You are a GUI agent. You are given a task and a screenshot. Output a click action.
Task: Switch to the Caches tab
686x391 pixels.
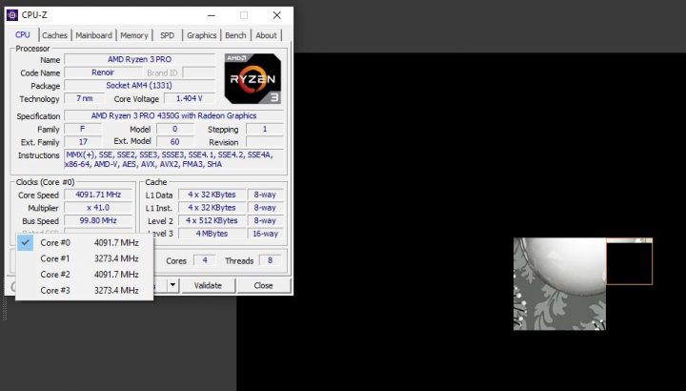[x=54, y=35]
